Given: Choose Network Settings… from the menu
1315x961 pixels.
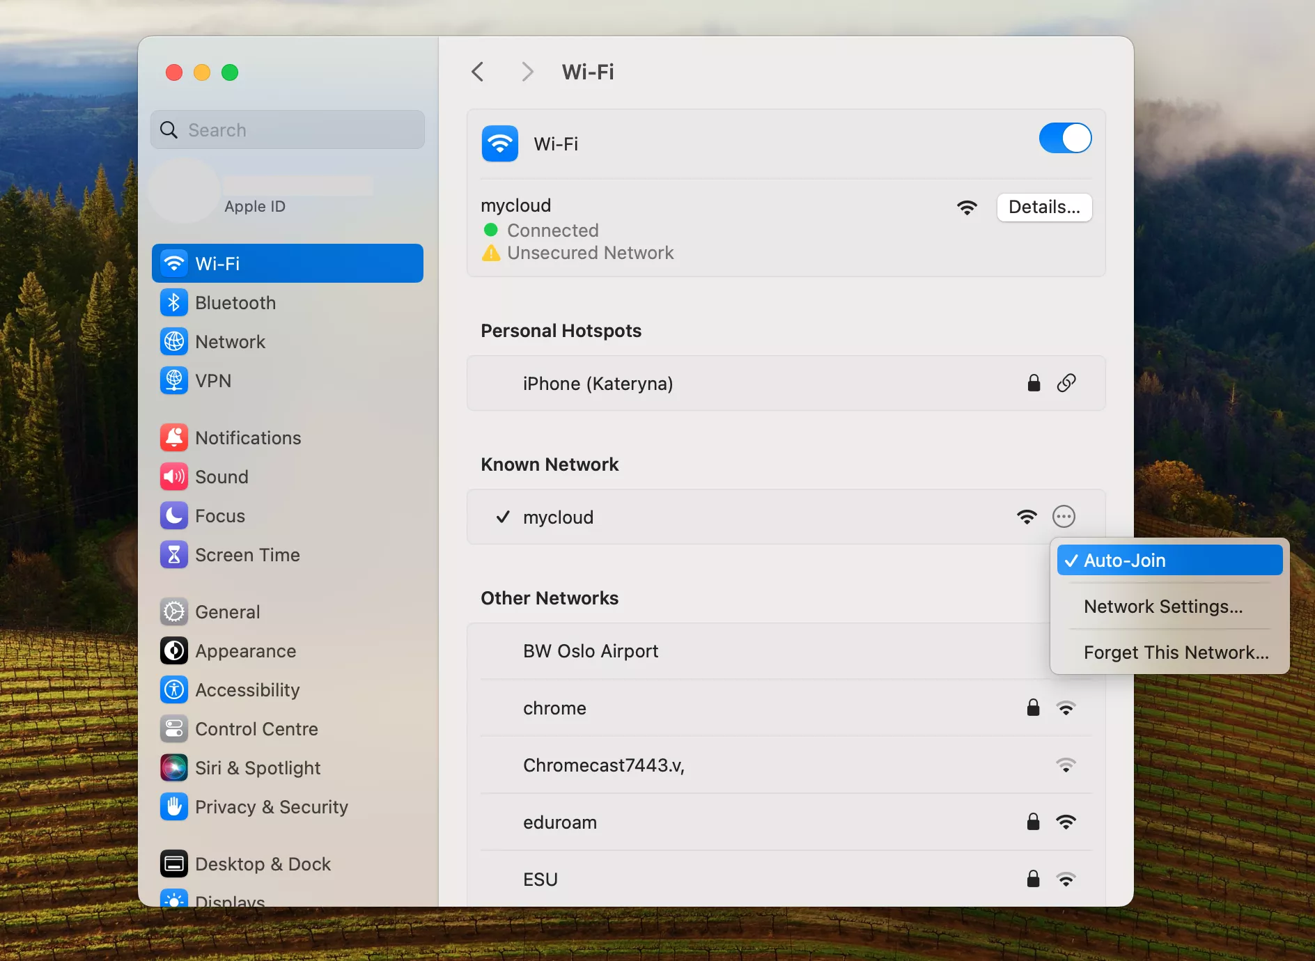Looking at the screenshot, I should 1162,607.
